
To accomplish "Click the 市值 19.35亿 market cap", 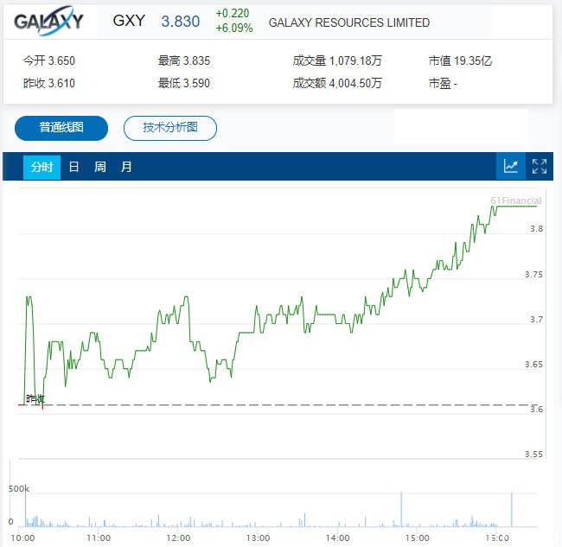I will pos(460,60).
